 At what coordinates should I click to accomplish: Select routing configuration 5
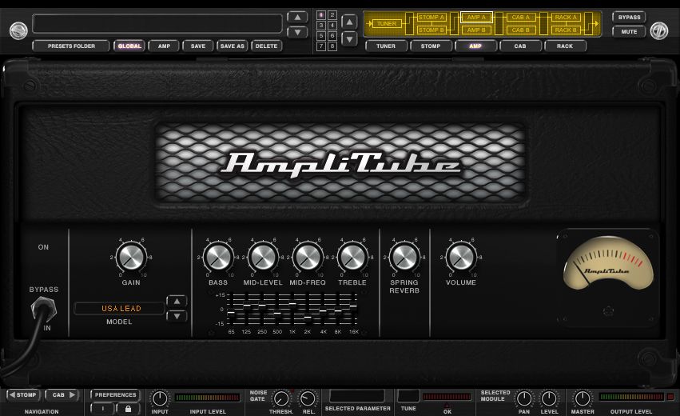[321, 36]
